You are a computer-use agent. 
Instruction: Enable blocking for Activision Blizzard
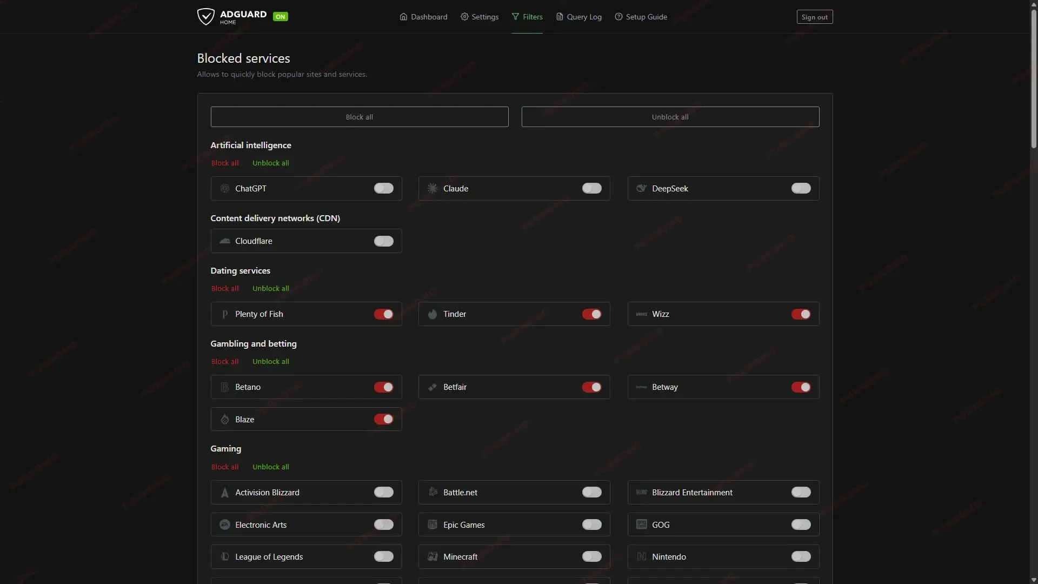coord(384,492)
